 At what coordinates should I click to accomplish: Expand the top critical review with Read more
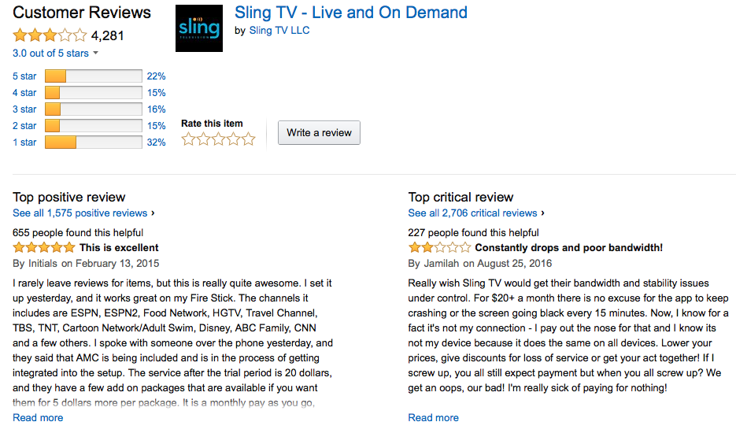point(433,417)
